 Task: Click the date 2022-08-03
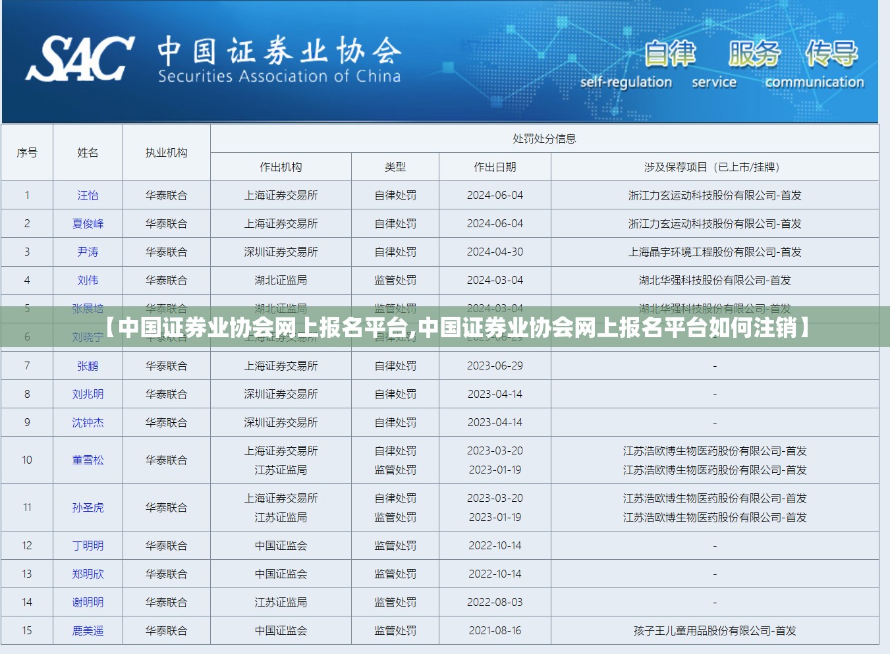point(495,602)
